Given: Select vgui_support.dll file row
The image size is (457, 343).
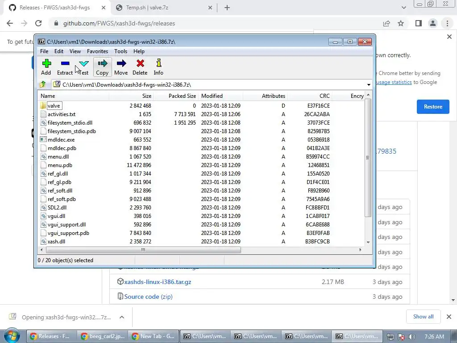Looking at the screenshot, I should coord(201,225).
